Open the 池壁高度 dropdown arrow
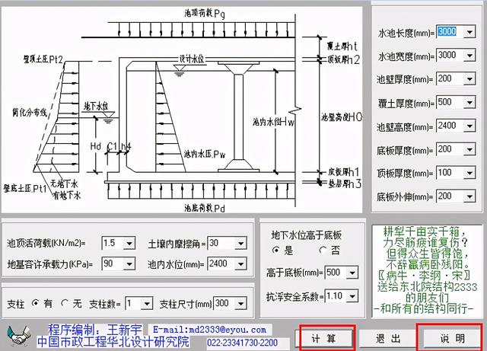Screen dimensions: 487x351 point(469,126)
